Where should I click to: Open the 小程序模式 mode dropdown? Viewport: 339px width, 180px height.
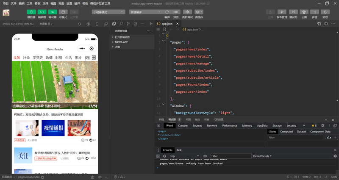point(108,12)
